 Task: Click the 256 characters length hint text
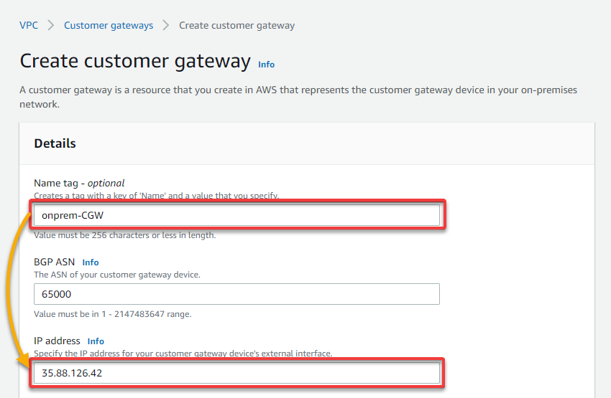[124, 235]
